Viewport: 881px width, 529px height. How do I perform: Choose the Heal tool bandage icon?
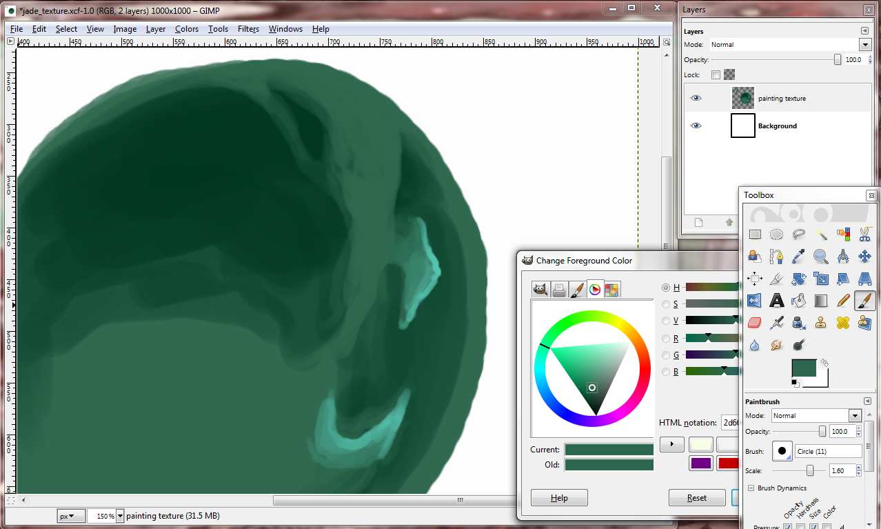click(x=842, y=323)
